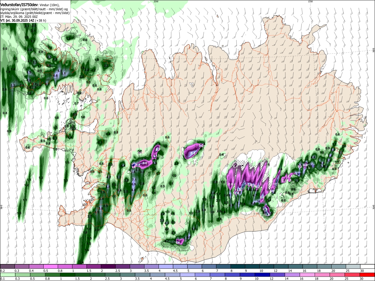Click the '7.1' precipitation value on the map
Viewport: 375px width, 281px height.
(134, 180)
